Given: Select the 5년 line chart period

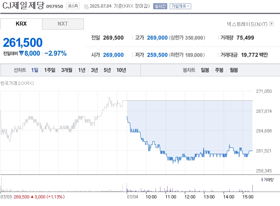Looking at the screenshot, I should (x=107, y=70).
